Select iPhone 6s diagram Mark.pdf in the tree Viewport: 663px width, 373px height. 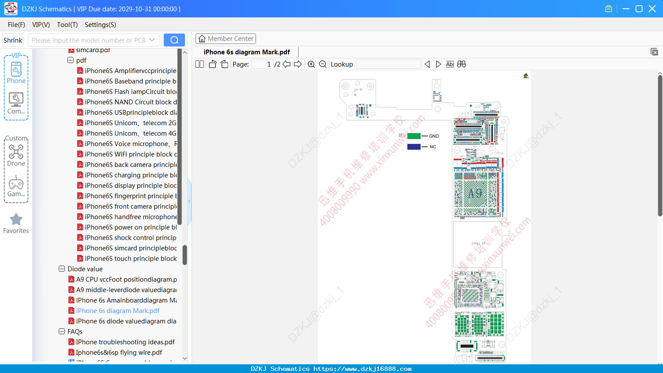(x=118, y=310)
